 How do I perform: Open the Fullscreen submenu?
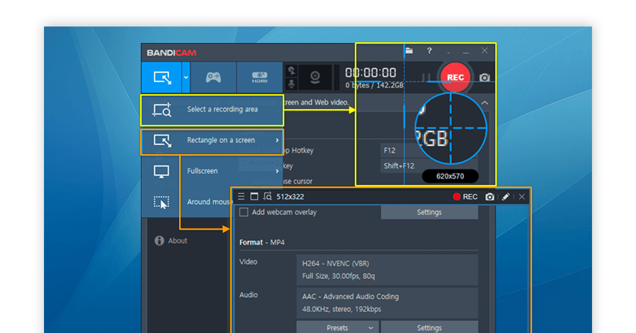pyautogui.click(x=212, y=171)
